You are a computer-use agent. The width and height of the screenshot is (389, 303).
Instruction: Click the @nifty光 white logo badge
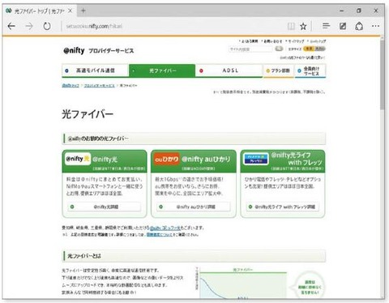[x=78, y=159]
